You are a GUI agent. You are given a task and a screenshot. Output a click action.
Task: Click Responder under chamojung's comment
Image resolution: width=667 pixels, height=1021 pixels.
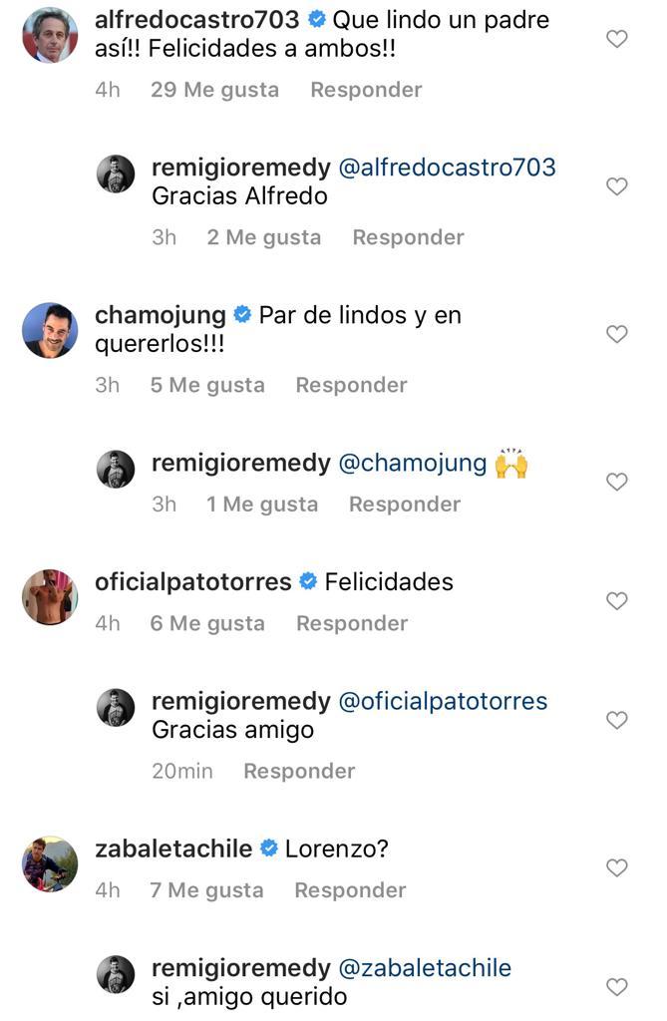pos(351,385)
